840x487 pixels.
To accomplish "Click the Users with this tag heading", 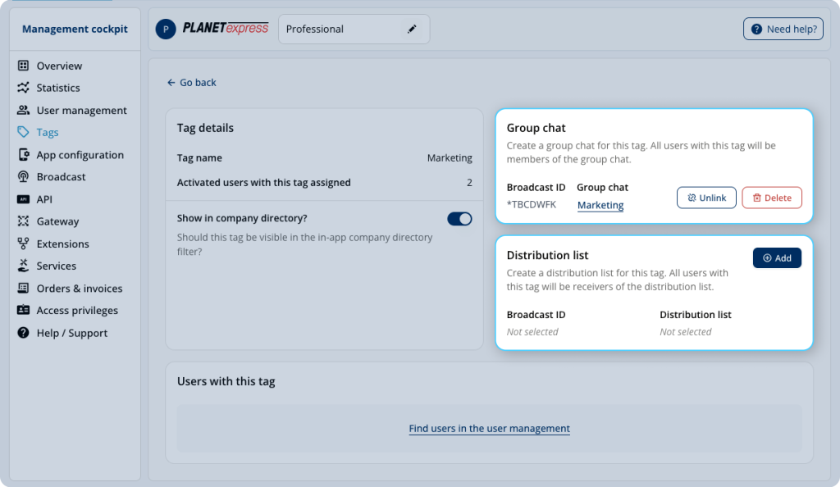I will click(x=226, y=381).
